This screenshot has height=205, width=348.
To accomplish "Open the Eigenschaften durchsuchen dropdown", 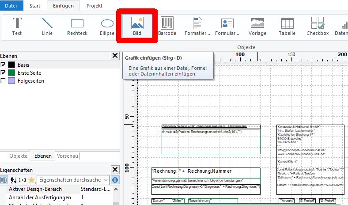I will pyautogui.click(x=105, y=180).
